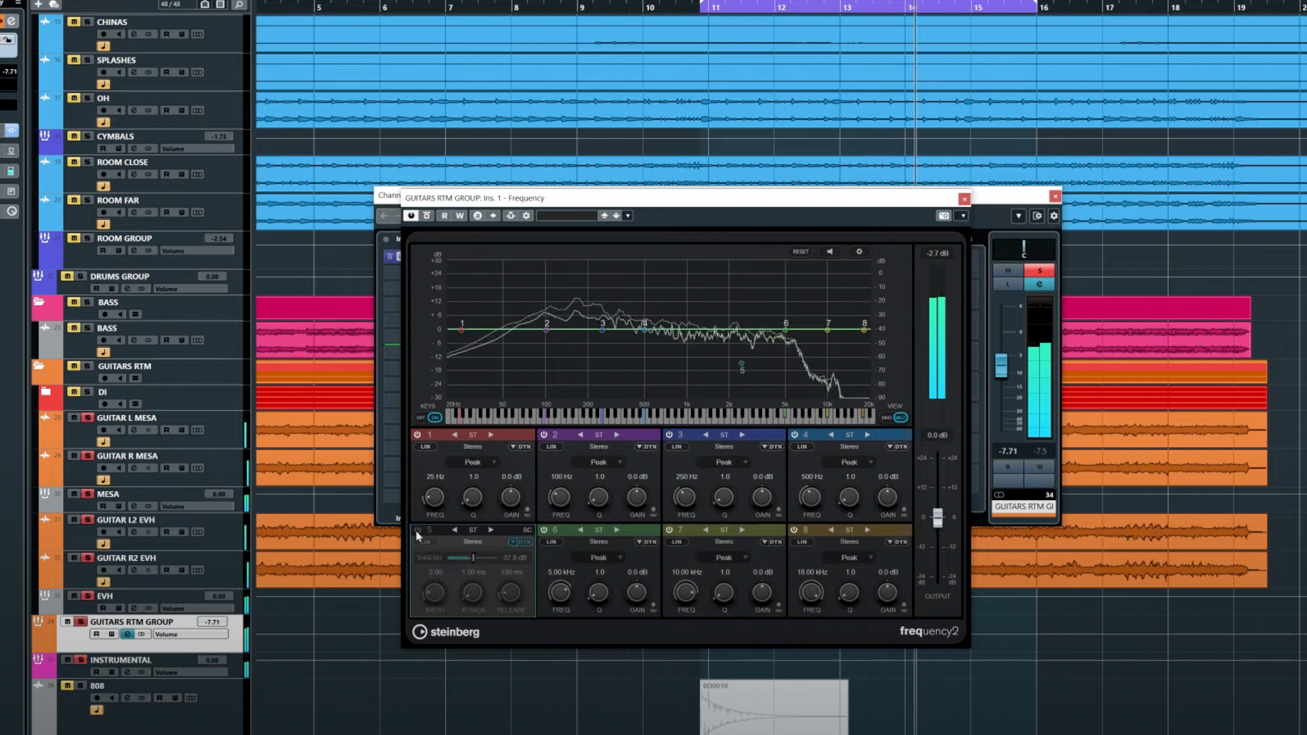Open the Peak filter type dropdown on band 2
Screen dimensions: 1307x735
point(599,462)
